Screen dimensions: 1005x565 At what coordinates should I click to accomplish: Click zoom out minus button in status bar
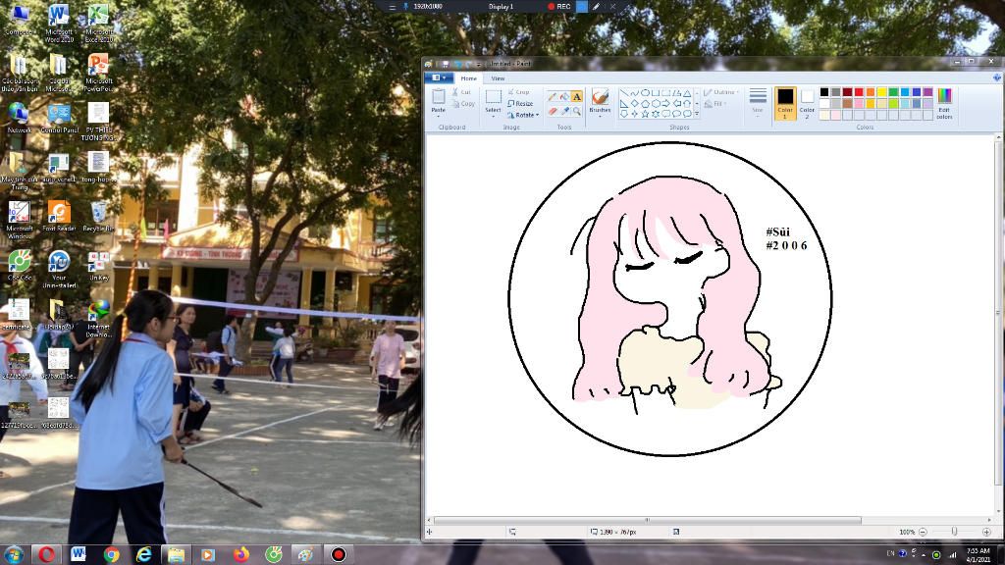tap(923, 532)
